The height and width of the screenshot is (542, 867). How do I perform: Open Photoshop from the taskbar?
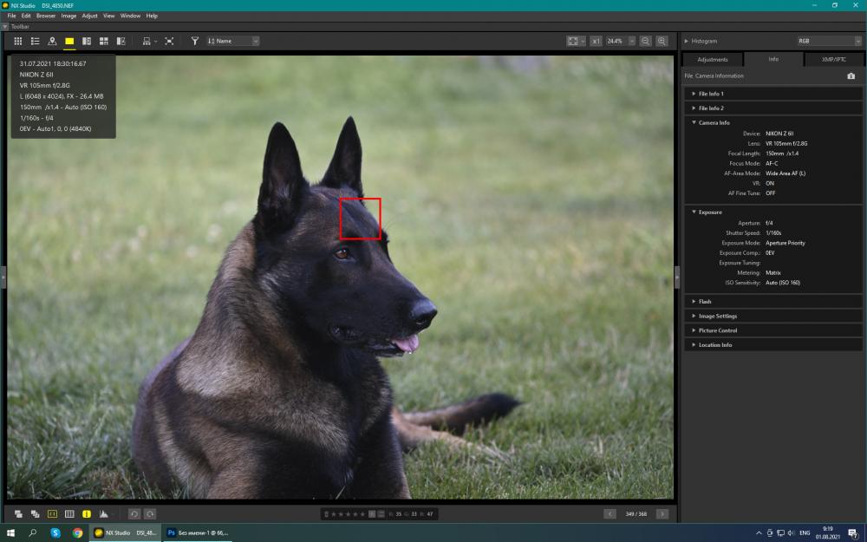pos(198,532)
